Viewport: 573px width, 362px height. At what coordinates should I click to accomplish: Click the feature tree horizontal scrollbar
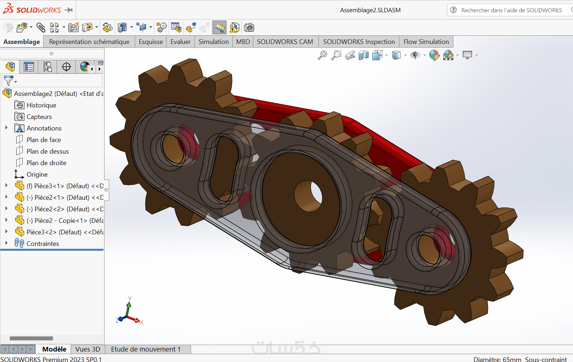point(31,338)
